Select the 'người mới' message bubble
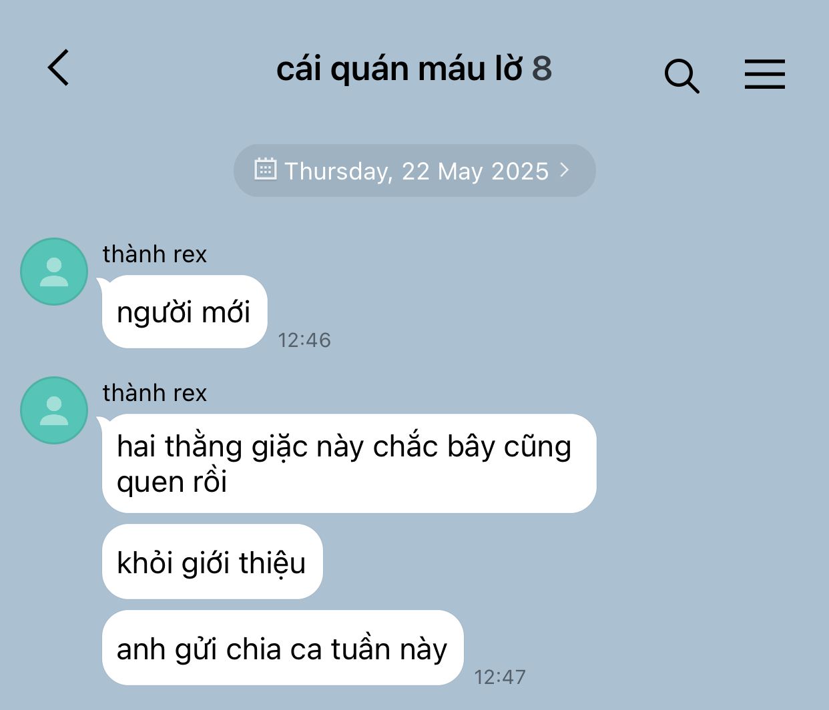This screenshot has height=710, width=829. coord(184,312)
